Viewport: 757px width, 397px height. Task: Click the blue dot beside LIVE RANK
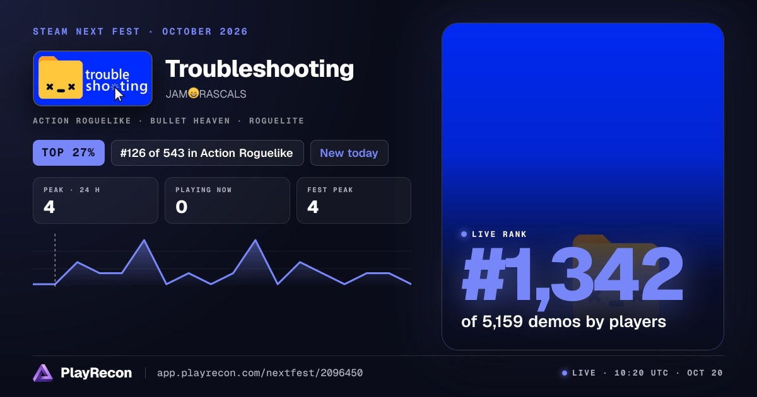[x=464, y=234]
